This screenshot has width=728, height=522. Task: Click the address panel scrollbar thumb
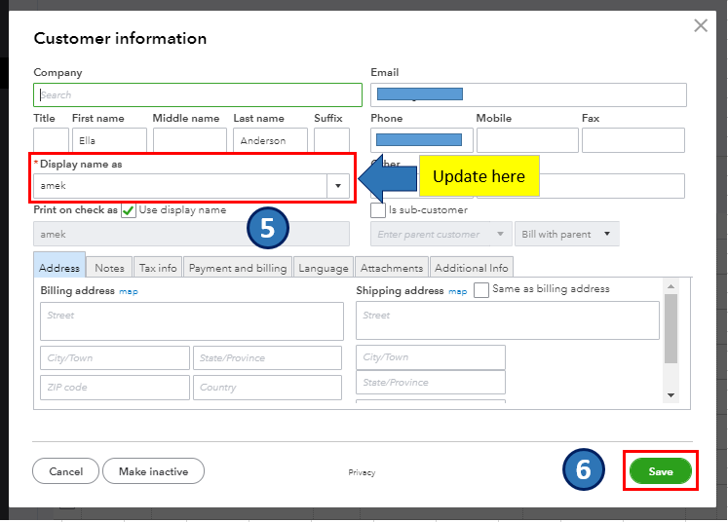click(671, 328)
